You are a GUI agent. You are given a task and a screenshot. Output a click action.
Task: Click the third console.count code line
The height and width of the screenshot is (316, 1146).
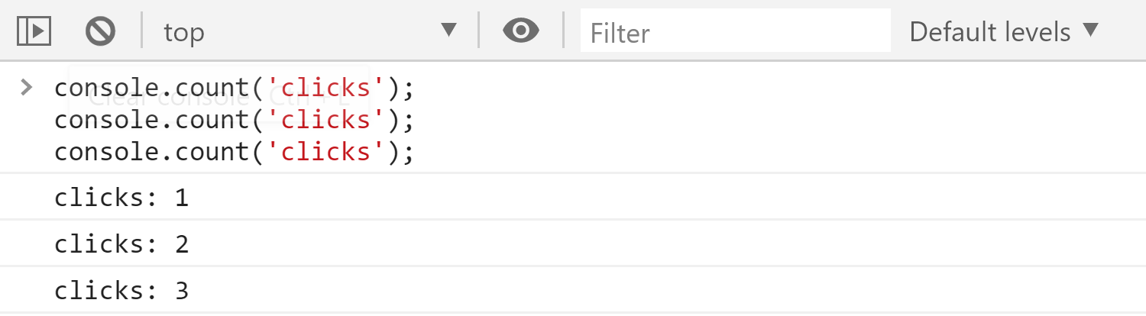[233, 153]
